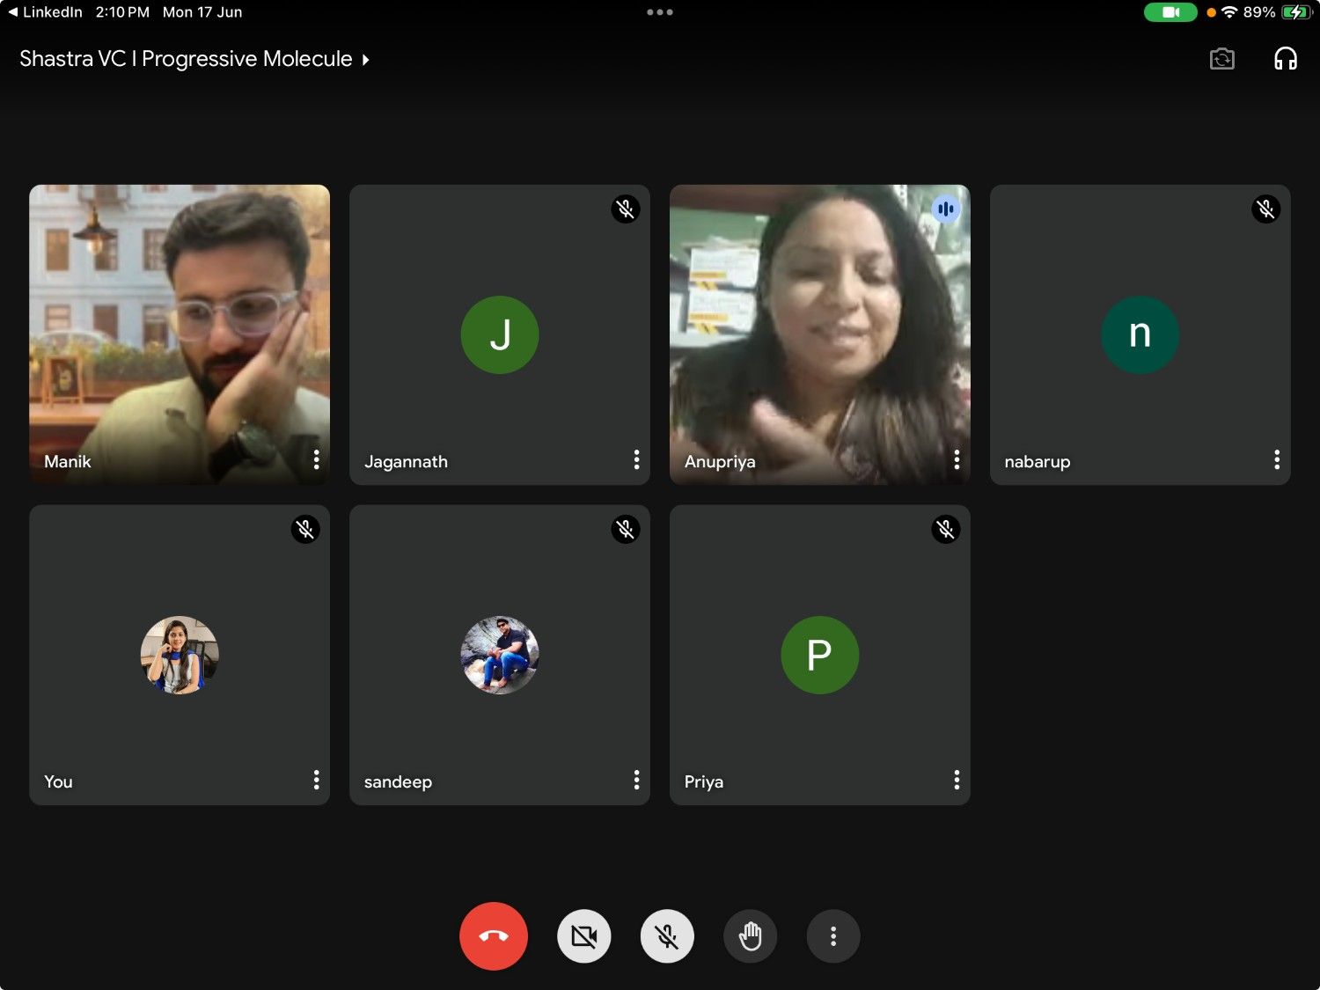Click the muted mic icon on Priya's tile

(x=946, y=530)
